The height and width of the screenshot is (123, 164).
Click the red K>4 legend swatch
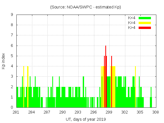145,27
